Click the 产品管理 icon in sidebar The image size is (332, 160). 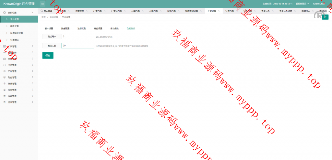pos(5,71)
